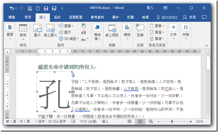Toggle the 插入 insert/overtype mode
Image resolution: width=218 pixels, height=132 pixels.
[105, 122]
